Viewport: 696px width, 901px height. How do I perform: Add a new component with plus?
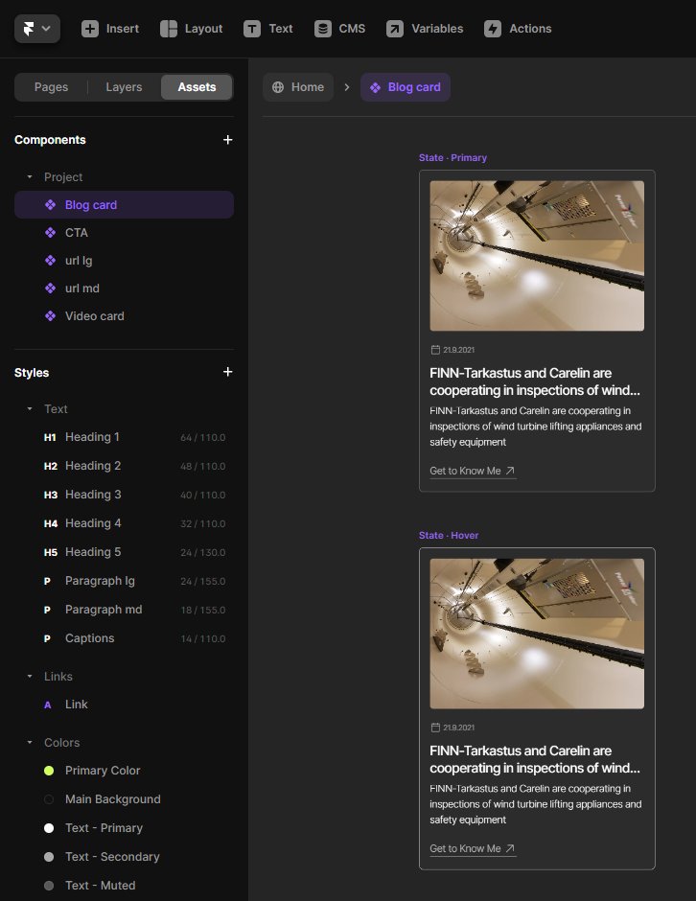coord(227,140)
